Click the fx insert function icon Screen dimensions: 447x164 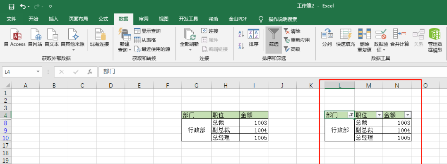(90, 72)
